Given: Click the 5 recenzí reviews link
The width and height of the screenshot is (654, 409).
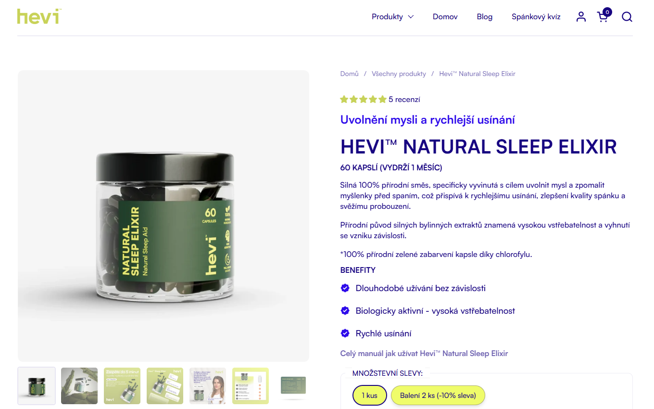Looking at the screenshot, I should click(x=404, y=100).
